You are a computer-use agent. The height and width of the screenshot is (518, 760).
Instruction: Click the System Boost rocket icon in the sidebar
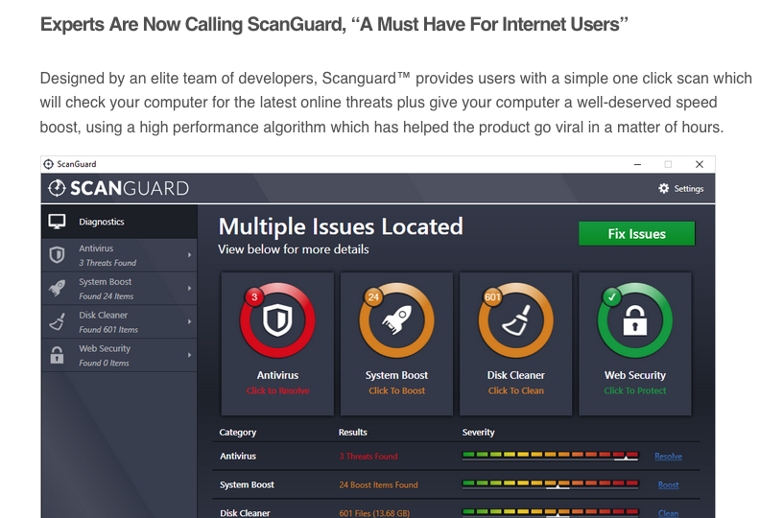(x=57, y=288)
